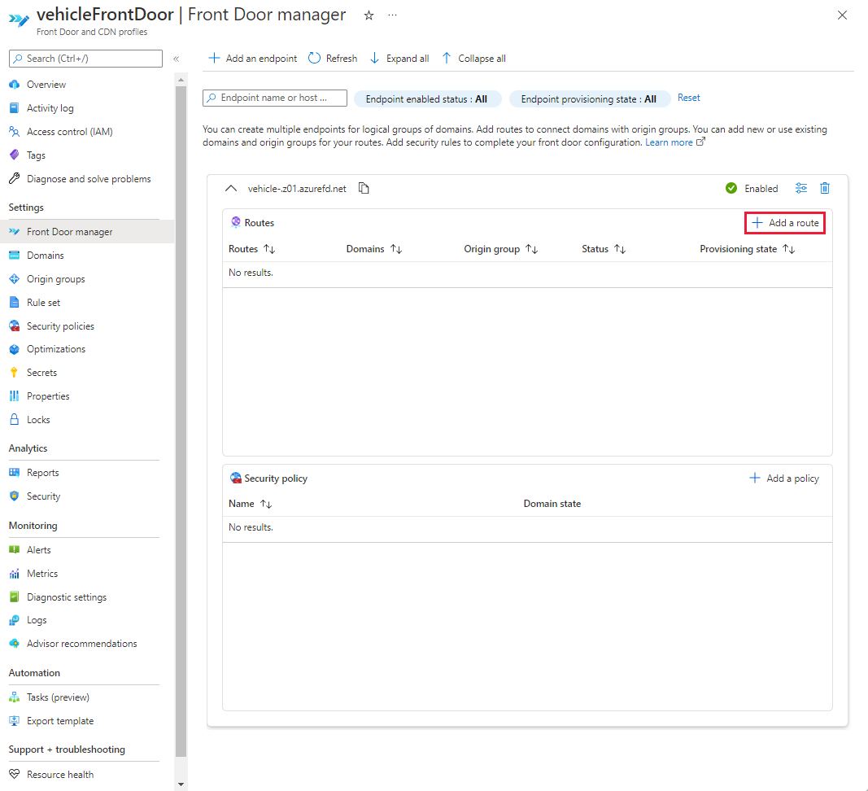Open Locks

38,420
